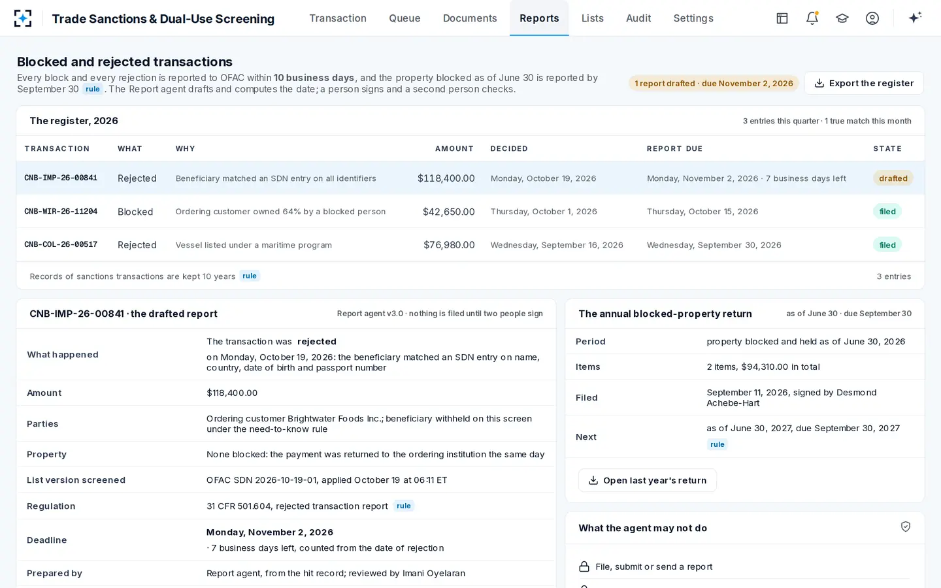Click the graduation cap training icon
The height and width of the screenshot is (588, 941).
coord(842,18)
